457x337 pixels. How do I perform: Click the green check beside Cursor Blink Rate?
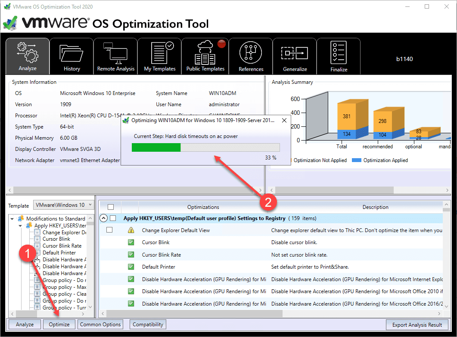click(131, 254)
